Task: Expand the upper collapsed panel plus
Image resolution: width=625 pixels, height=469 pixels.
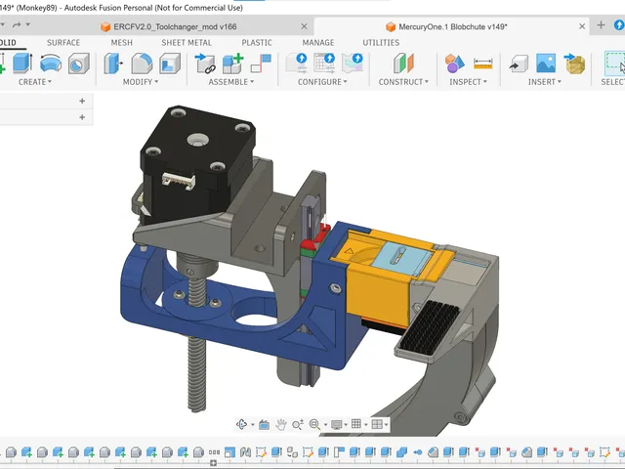Action: (82, 101)
